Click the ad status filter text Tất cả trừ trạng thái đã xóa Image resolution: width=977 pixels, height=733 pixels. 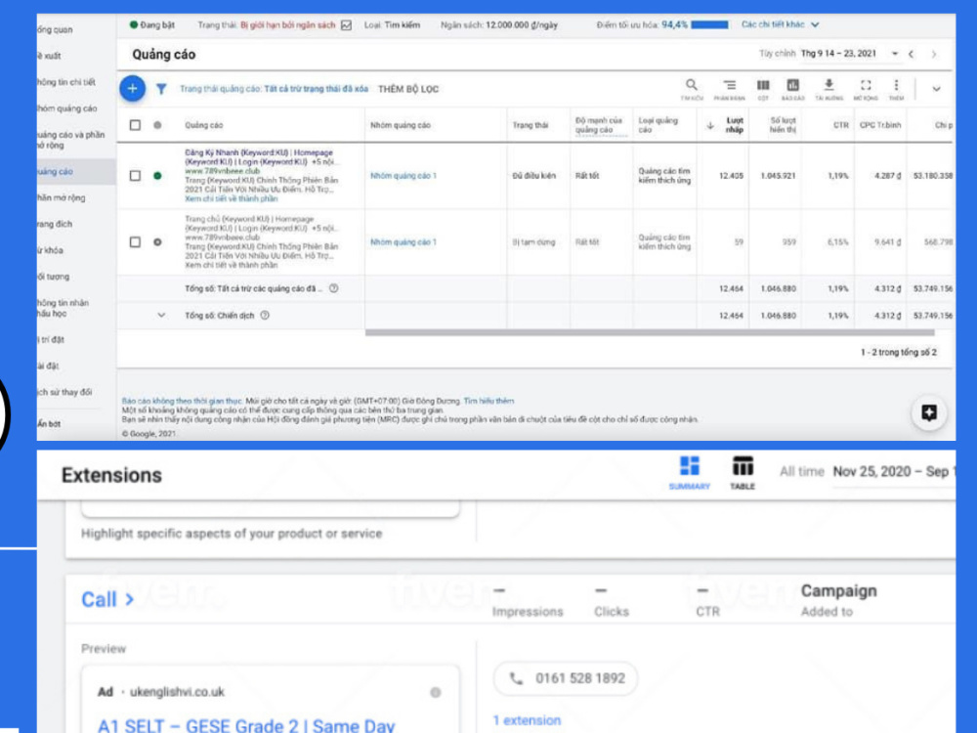(x=316, y=89)
